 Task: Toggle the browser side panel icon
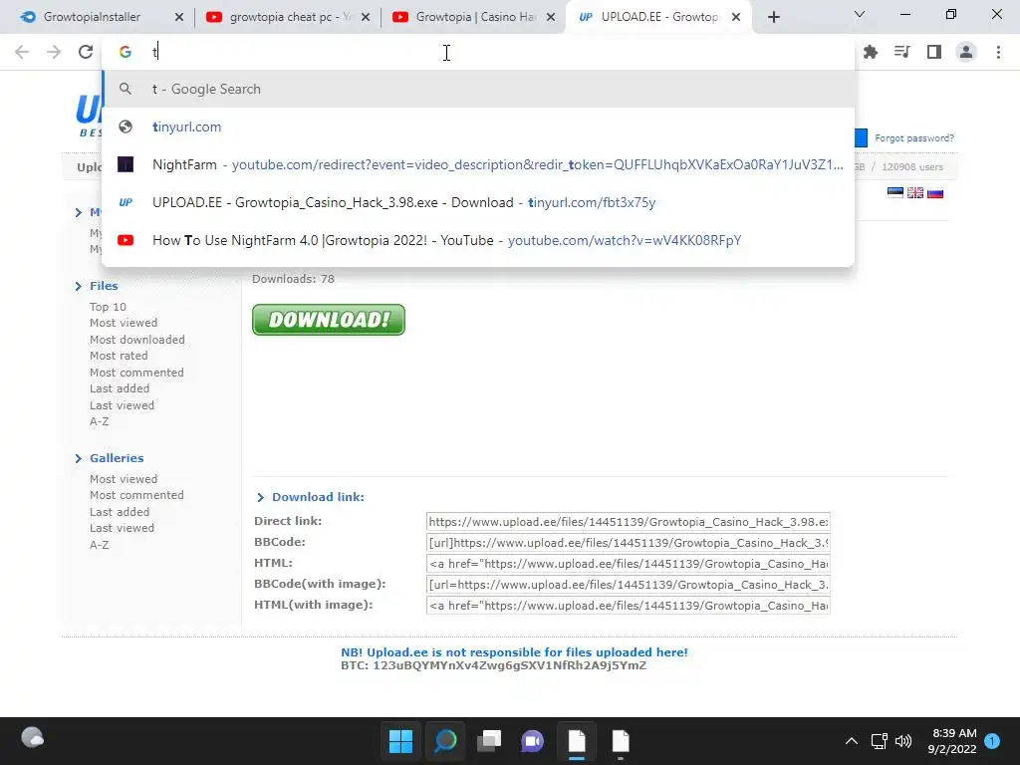pyautogui.click(x=934, y=52)
